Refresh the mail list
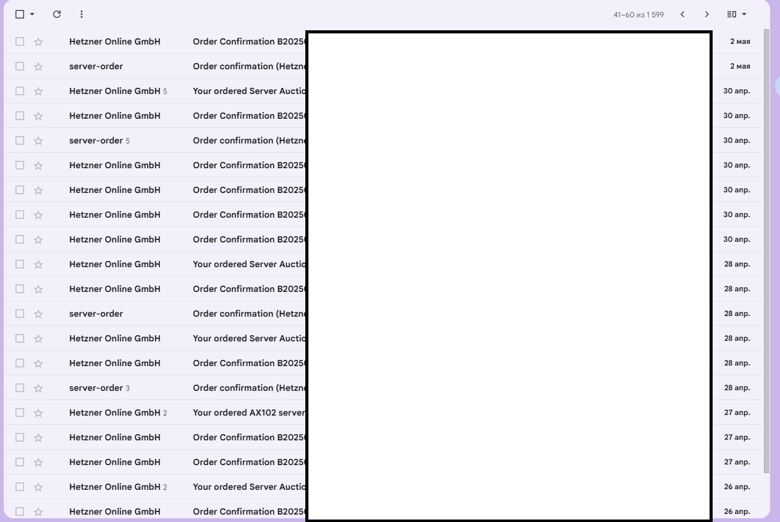Viewport: 780px width, 522px height. (57, 14)
